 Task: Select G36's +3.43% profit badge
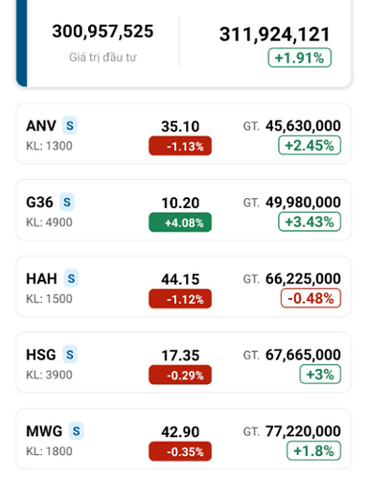click(310, 221)
